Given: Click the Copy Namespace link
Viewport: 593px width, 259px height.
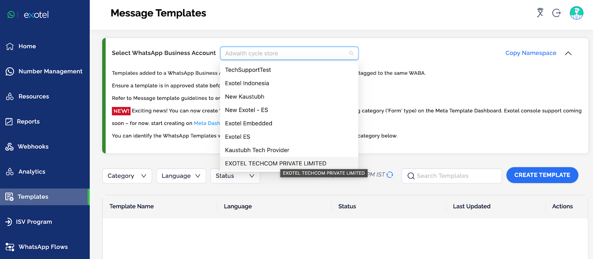Looking at the screenshot, I should coord(531,53).
